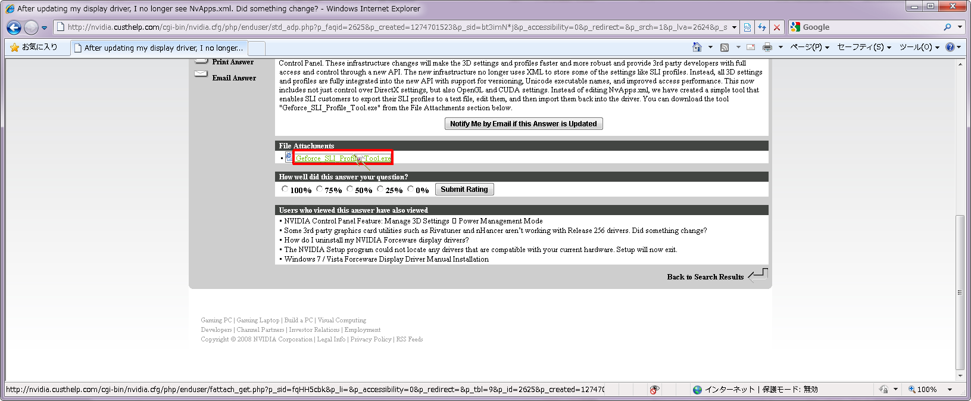The width and height of the screenshot is (971, 401).
Task: Click the Read Mail envelope icon
Action: point(751,47)
